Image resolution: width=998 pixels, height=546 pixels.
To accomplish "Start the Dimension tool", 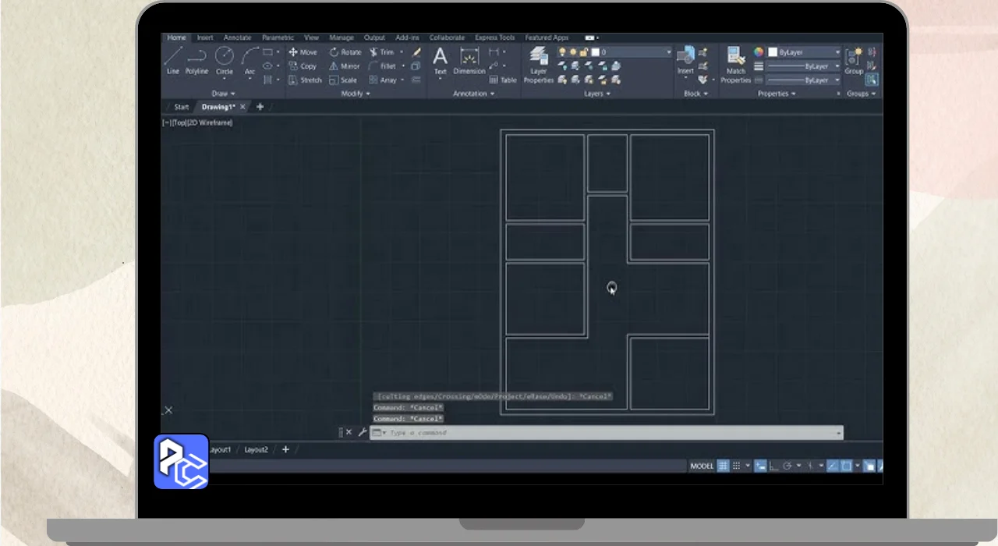I will [469, 61].
